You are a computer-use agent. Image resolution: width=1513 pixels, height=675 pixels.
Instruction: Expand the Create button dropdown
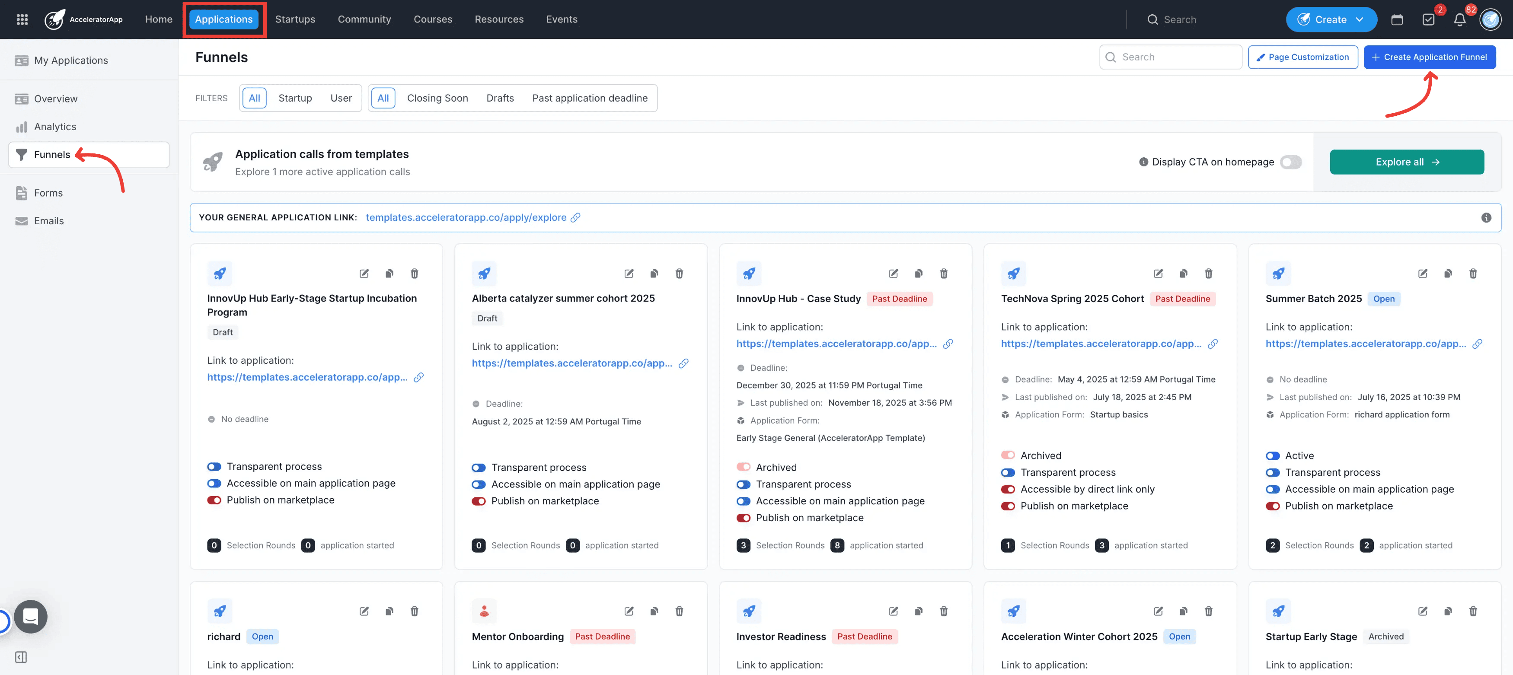(1359, 19)
